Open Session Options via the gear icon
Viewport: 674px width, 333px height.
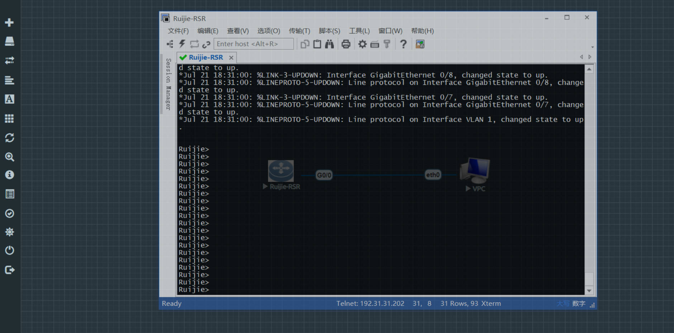(362, 44)
